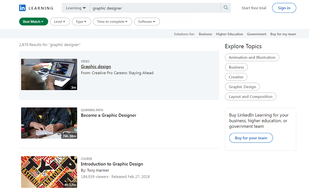This screenshot has height=188, width=309.
Task: Open the Software filter dropdown
Action: coord(147,21)
